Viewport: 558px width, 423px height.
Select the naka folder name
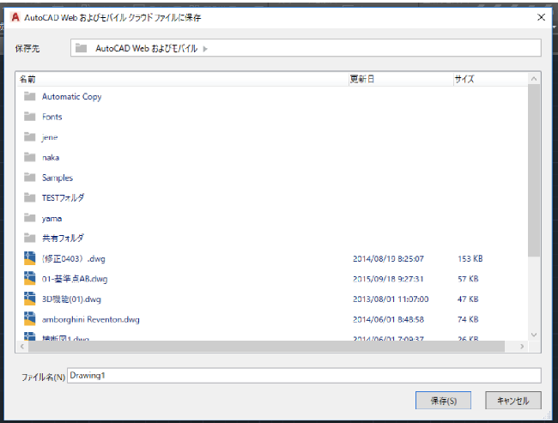click(51, 157)
